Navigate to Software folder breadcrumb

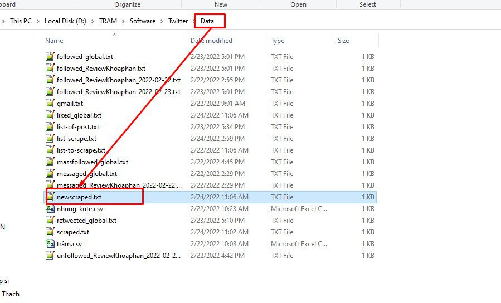click(143, 21)
